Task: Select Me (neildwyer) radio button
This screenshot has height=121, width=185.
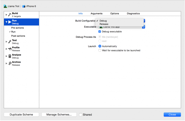Action: 100,37
